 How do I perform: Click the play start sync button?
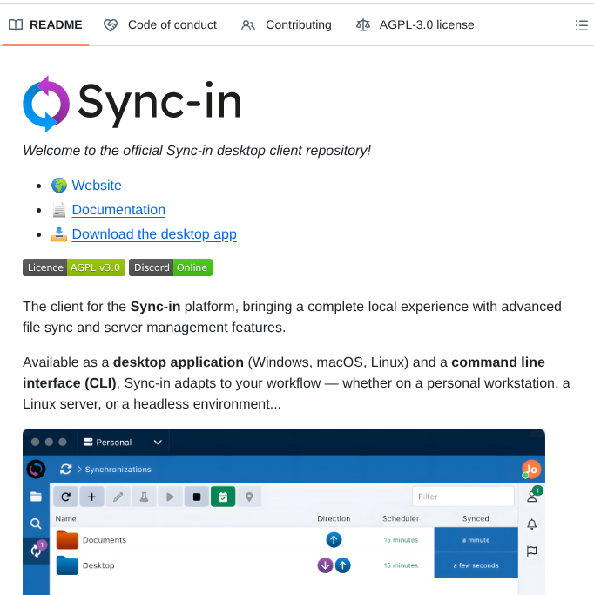pos(171,497)
